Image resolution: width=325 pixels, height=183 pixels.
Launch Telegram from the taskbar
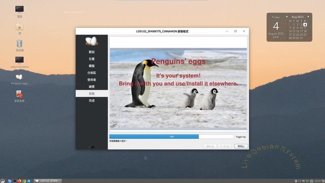pyautogui.click(x=29, y=181)
